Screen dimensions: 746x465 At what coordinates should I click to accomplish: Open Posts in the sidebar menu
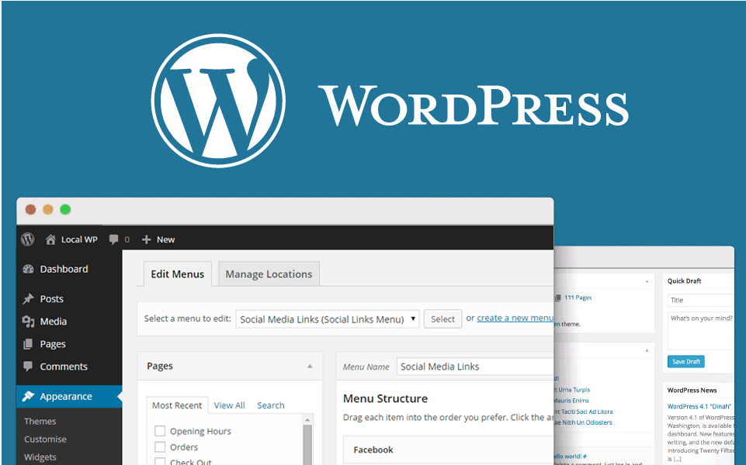(51, 298)
